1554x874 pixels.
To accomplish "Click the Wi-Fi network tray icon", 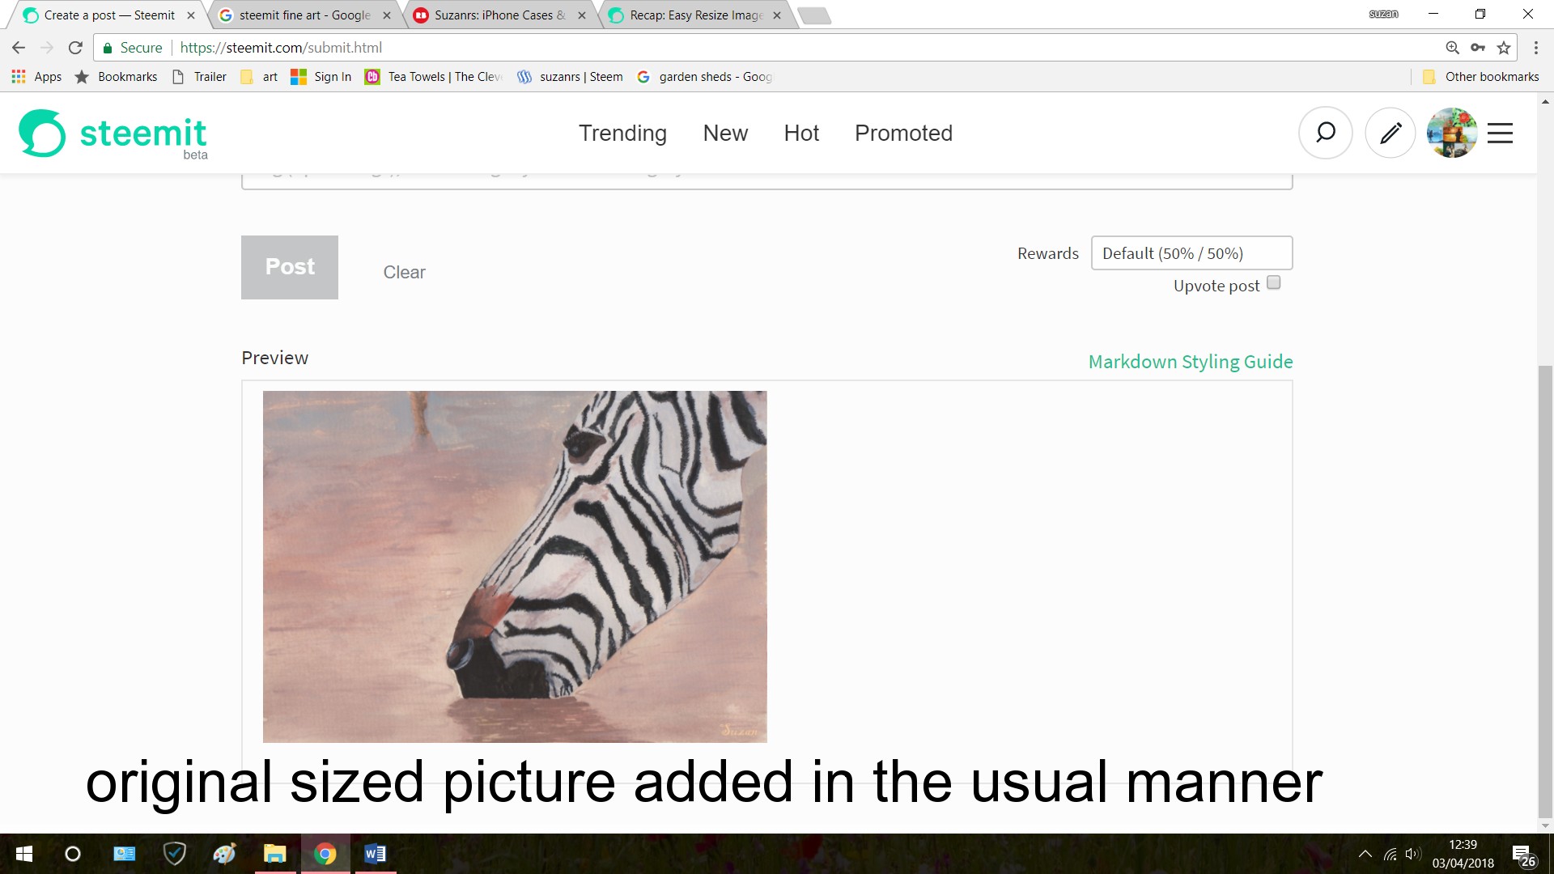I will pos(1391,854).
